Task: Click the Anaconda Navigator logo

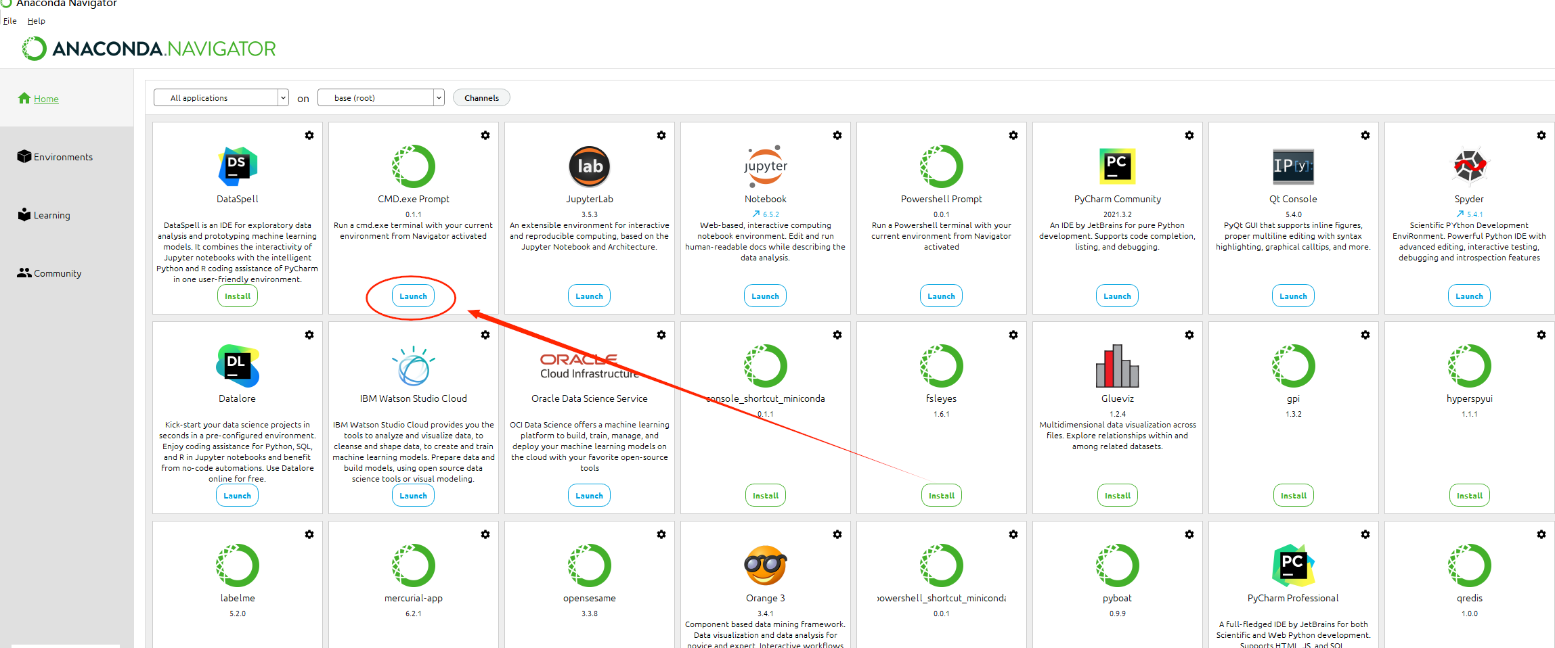Action: point(149,49)
